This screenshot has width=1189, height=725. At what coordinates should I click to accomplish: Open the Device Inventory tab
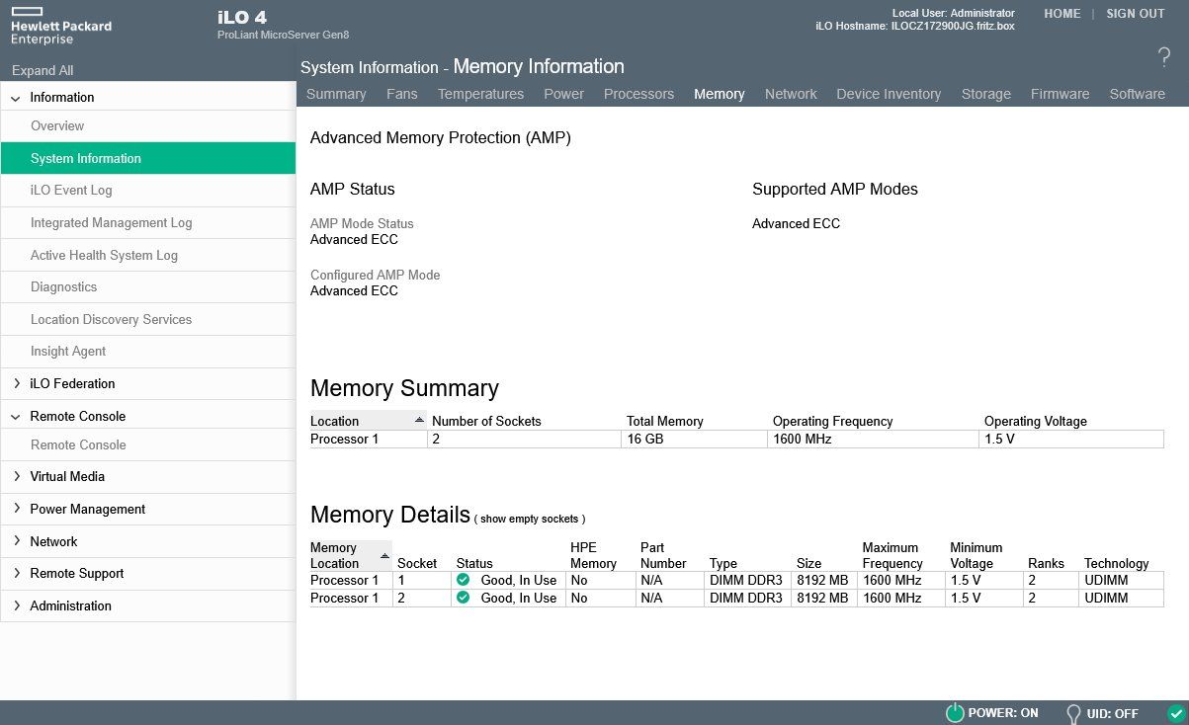pyautogui.click(x=889, y=94)
